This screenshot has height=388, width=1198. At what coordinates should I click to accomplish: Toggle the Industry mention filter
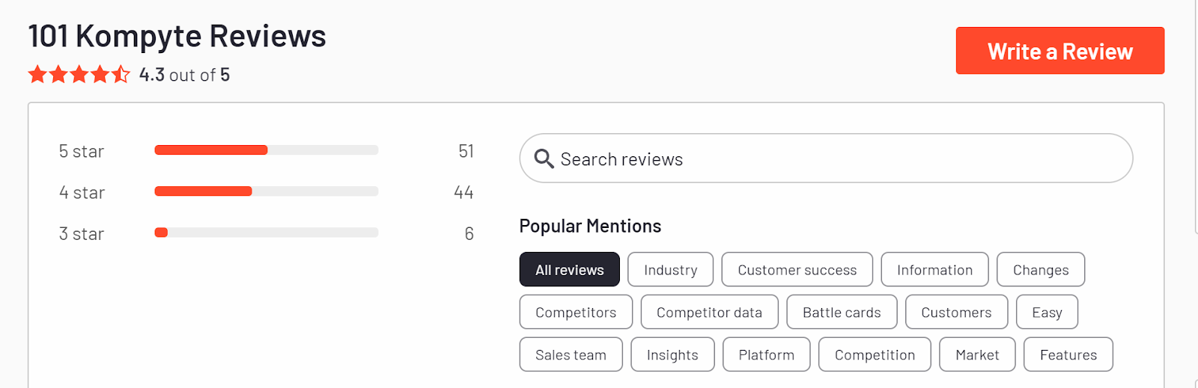(x=670, y=270)
